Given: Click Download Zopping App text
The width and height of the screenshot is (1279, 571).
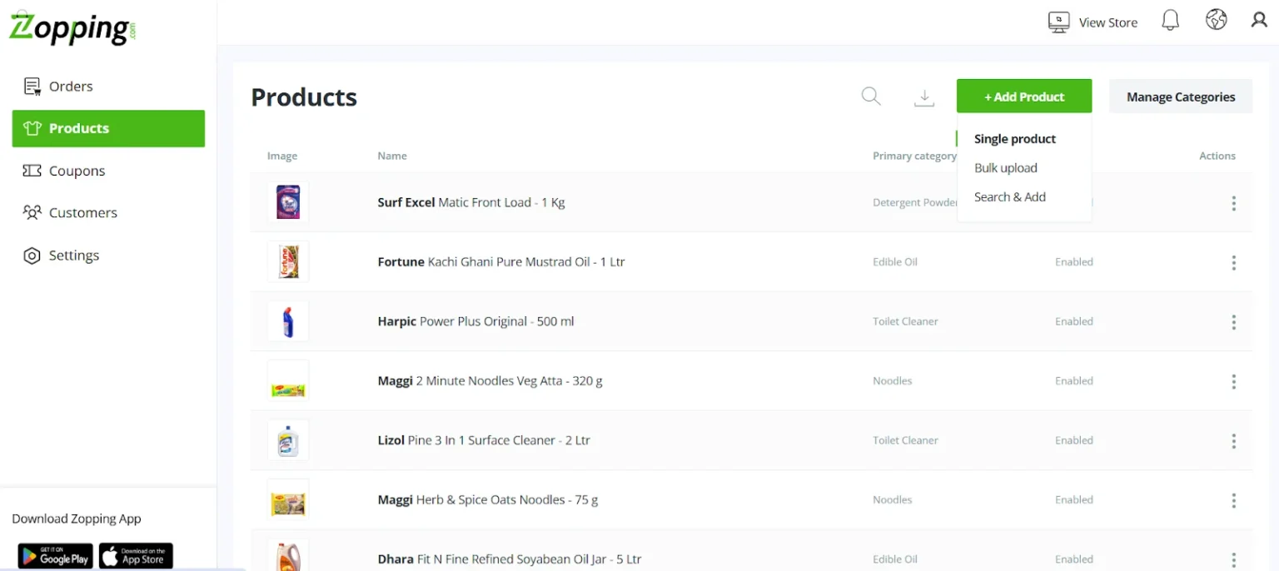Looking at the screenshot, I should tap(77, 519).
